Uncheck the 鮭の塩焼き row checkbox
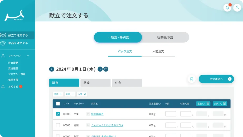The height and width of the screenshot is (137, 243). [58, 114]
